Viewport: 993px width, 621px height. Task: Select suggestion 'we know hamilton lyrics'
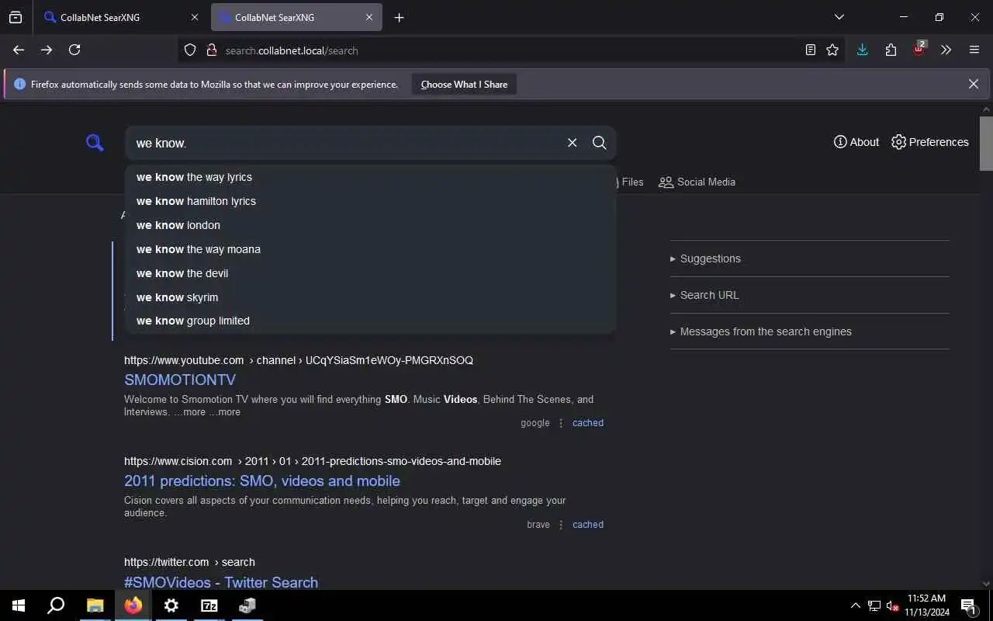[x=371, y=201]
